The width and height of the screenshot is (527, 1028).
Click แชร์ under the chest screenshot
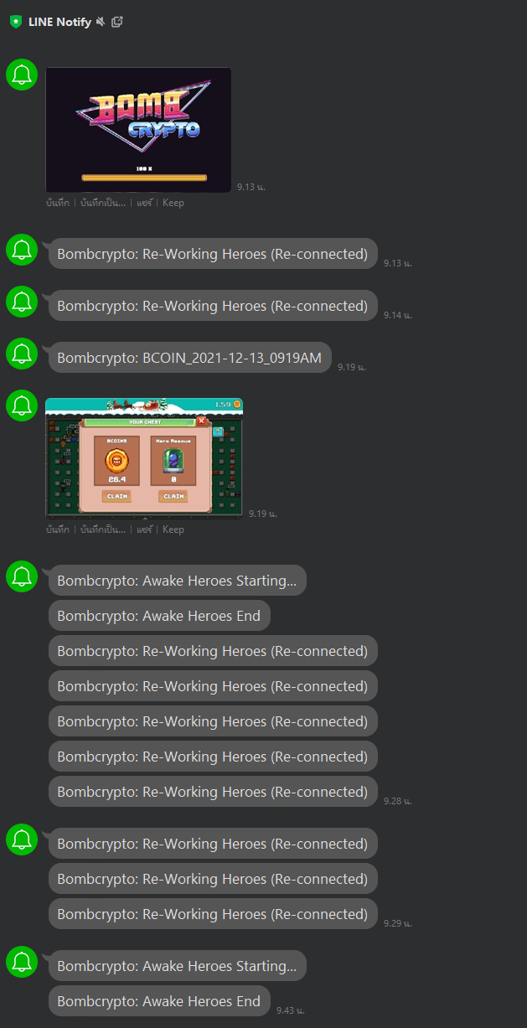click(x=145, y=529)
